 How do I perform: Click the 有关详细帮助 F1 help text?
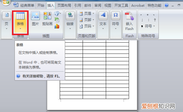click(41, 76)
